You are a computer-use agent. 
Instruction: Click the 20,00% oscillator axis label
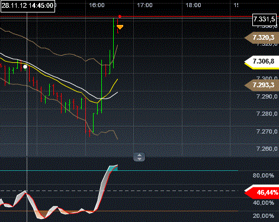click(264, 215)
